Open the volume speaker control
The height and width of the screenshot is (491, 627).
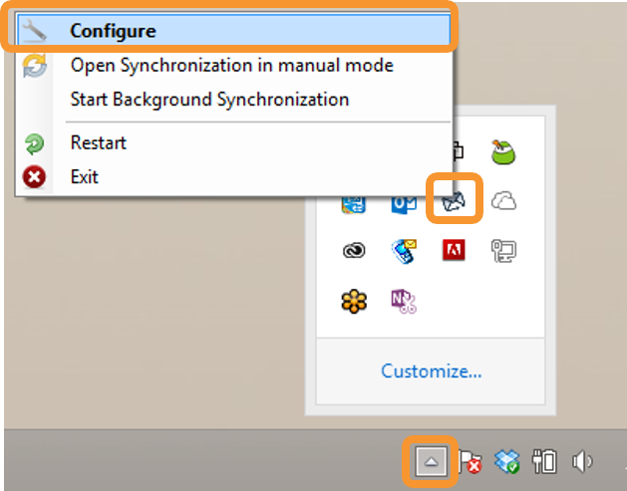click(583, 461)
